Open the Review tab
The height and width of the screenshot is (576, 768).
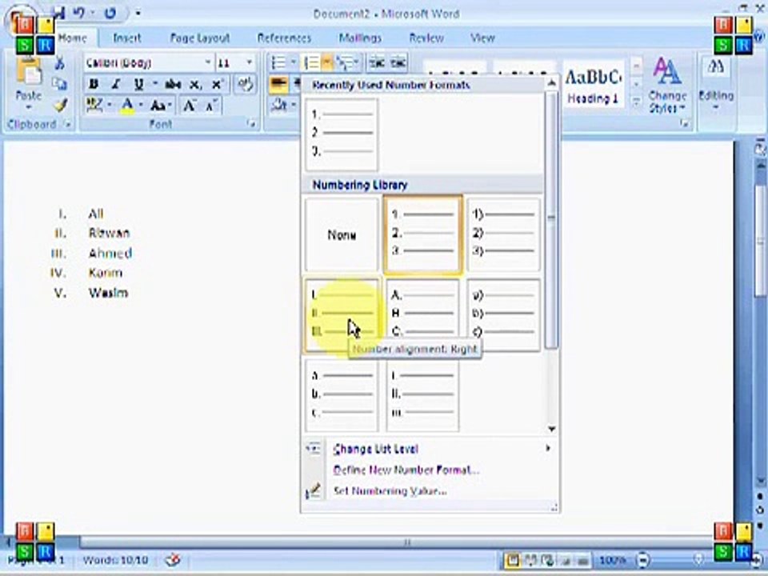click(426, 38)
